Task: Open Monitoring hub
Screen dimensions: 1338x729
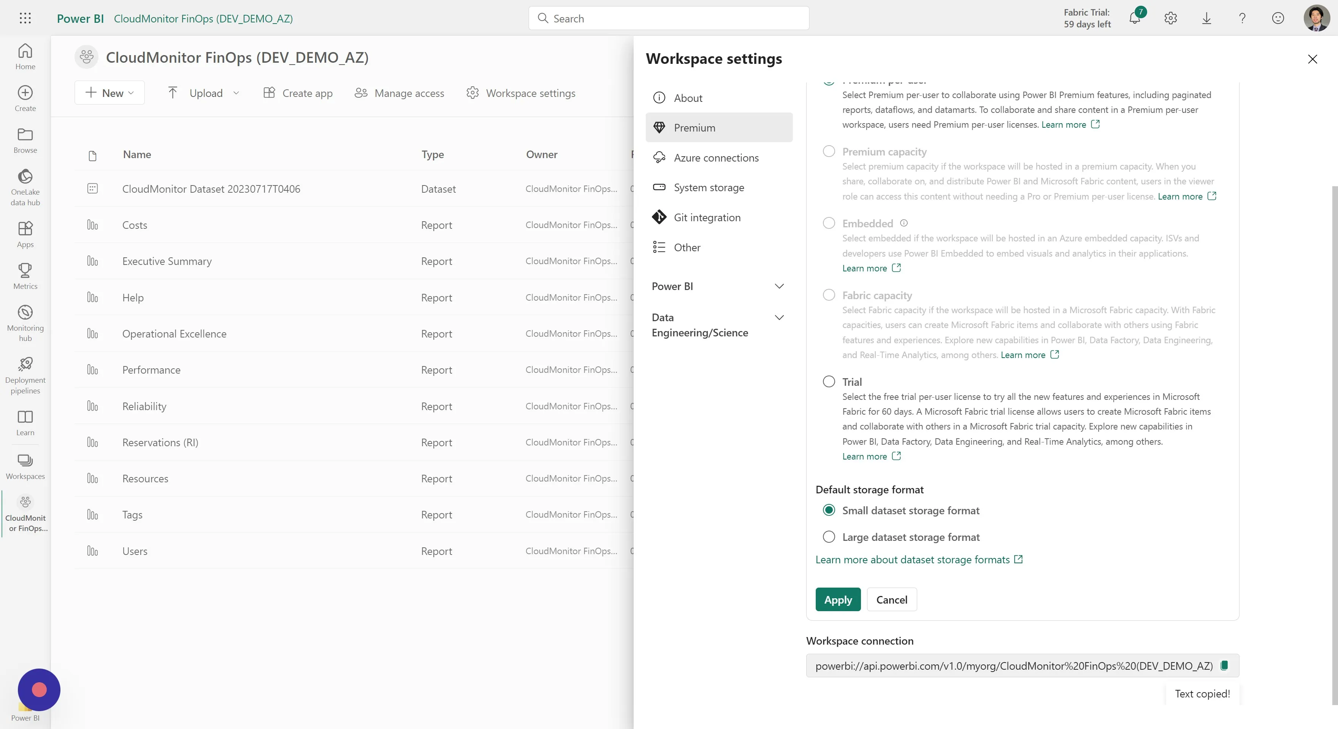Action: 25,323
